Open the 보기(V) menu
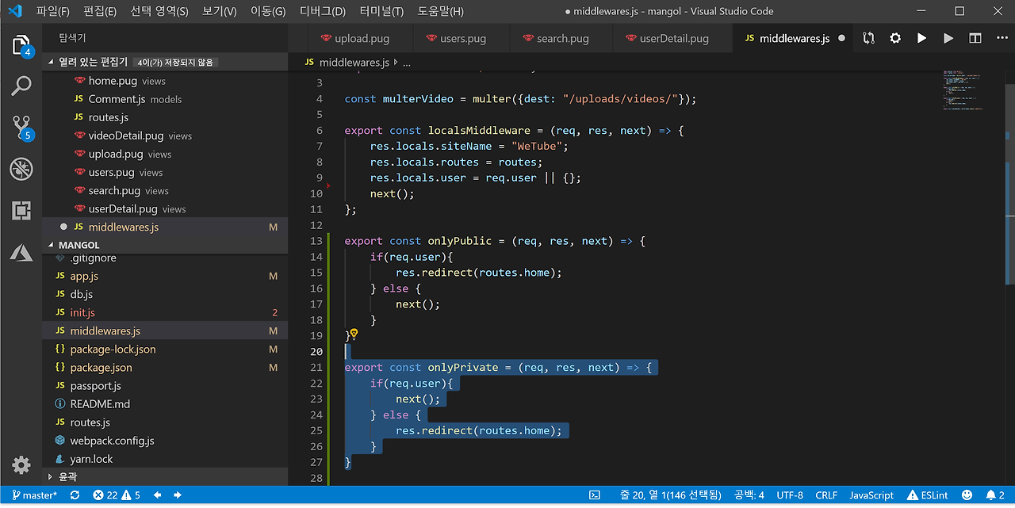This screenshot has width=1015, height=508. (220, 11)
